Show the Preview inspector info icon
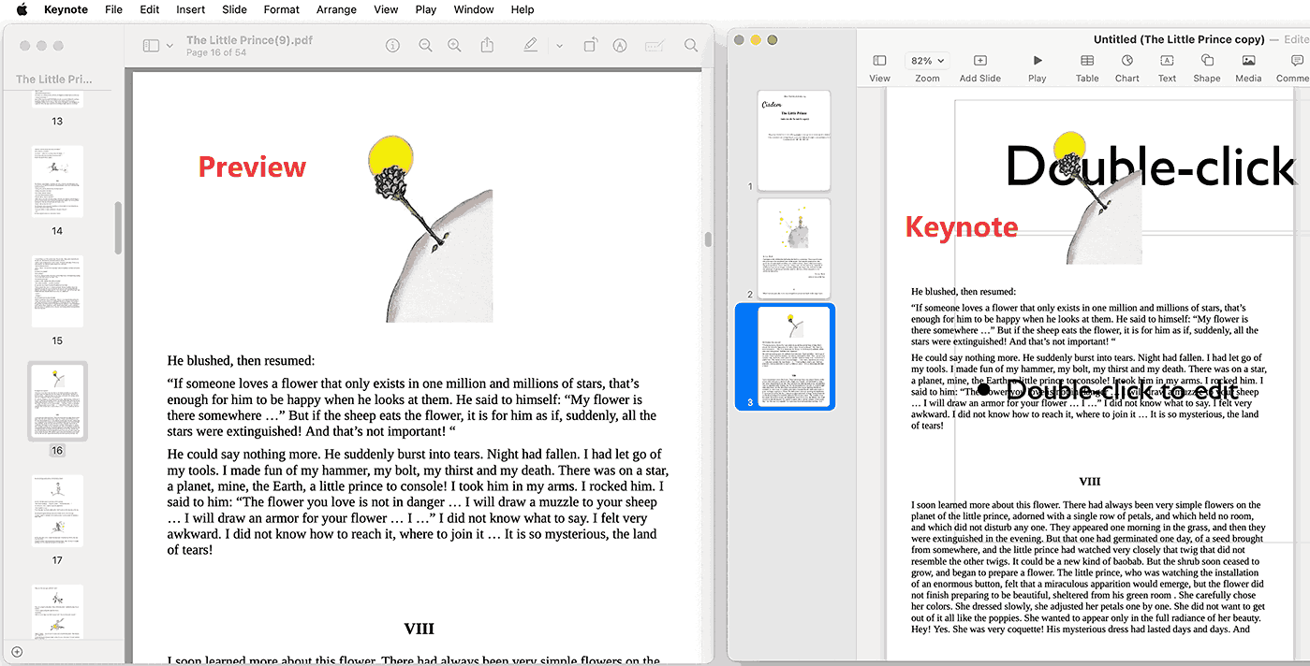 click(393, 46)
